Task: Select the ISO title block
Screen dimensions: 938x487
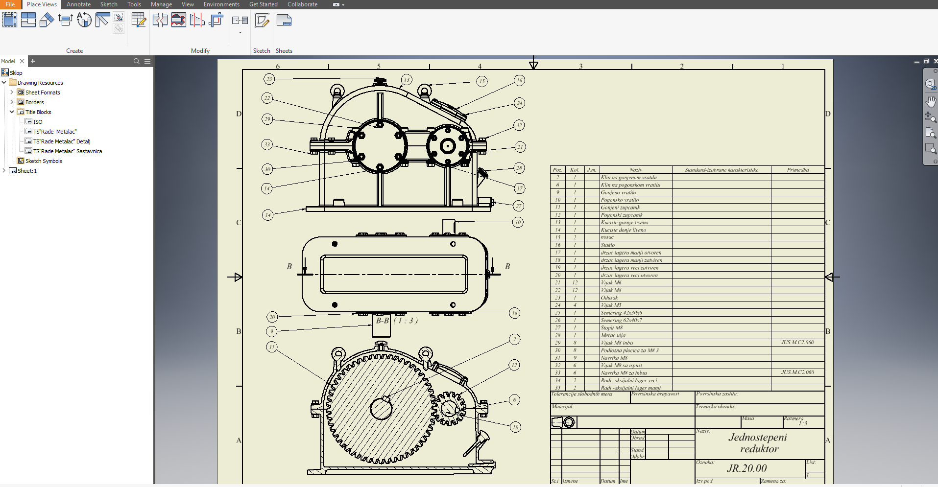Action: 34,122
